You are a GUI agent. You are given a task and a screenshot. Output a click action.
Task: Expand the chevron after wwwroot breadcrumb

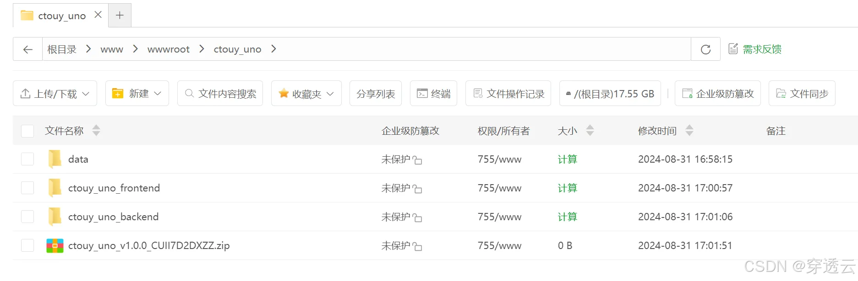[x=202, y=49]
